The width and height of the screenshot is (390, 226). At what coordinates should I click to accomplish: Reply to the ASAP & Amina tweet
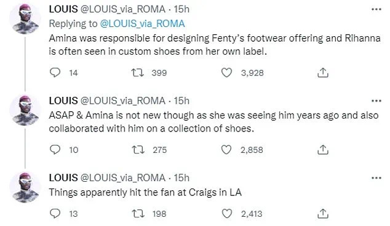(x=55, y=149)
